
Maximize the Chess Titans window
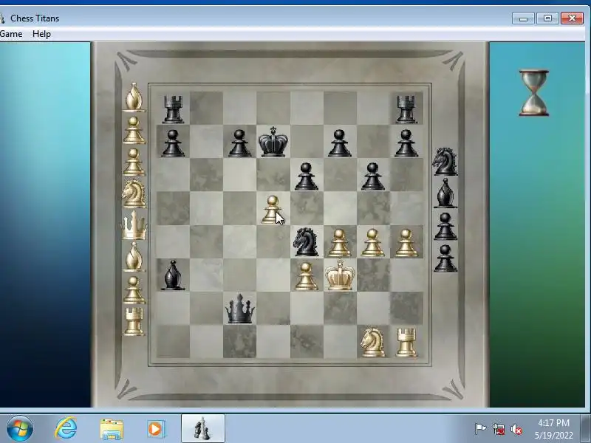pos(547,18)
